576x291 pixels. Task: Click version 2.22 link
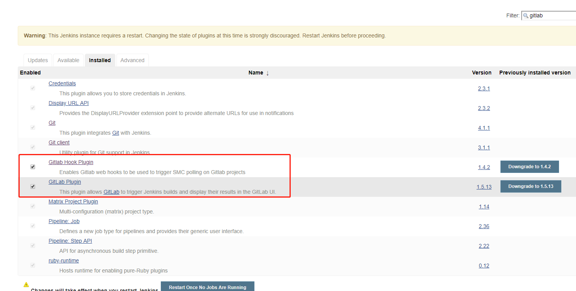[484, 246]
